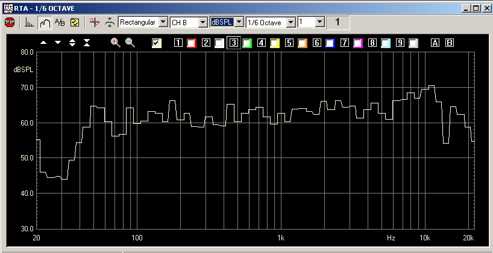Open the dBSPL units dropdown
This screenshot has width=493, height=253.
[239, 22]
